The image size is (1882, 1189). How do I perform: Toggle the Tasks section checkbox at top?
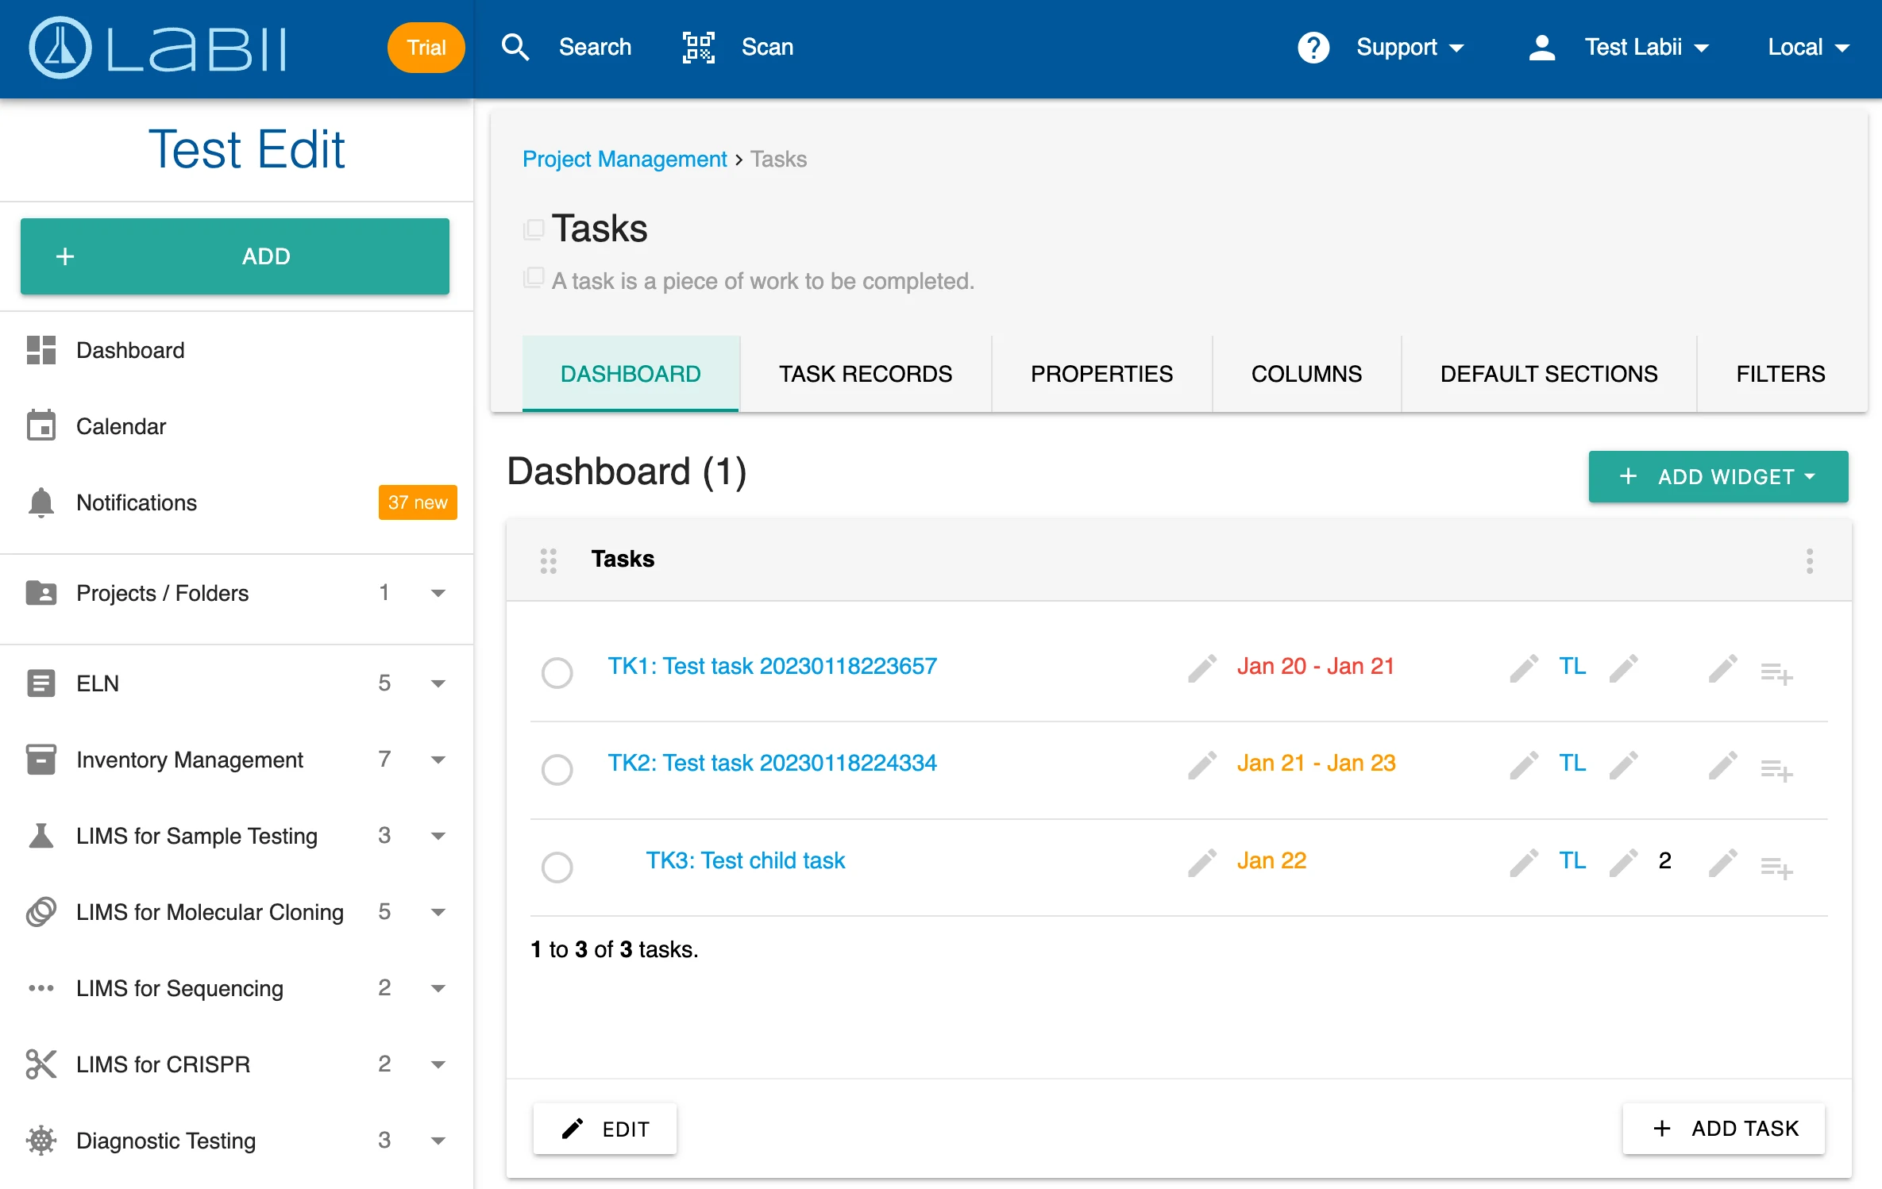(x=533, y=226)
